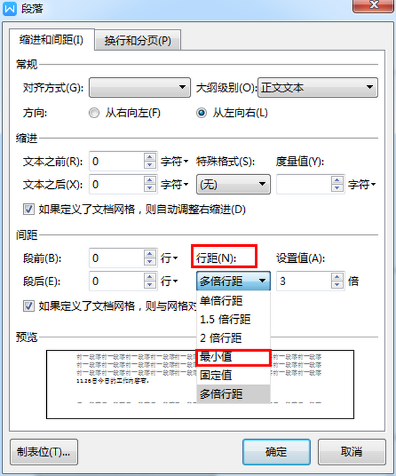Choose highlighted 多倍行距 list option
The image size is (396, 476).
point(234,394)
